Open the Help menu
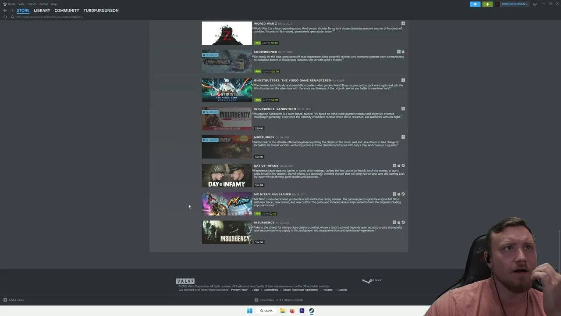561x316 pixels. [53, 4]
